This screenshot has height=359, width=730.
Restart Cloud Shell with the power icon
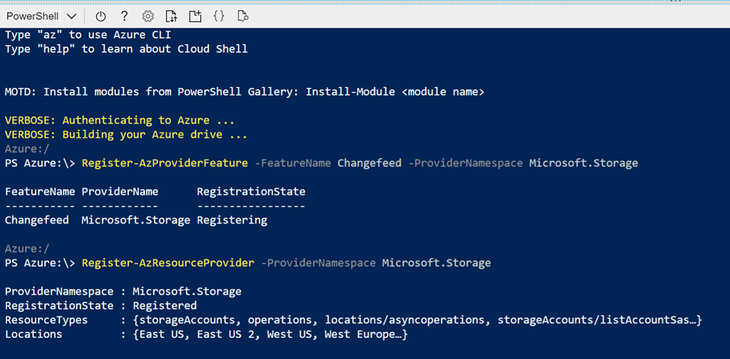click(101, 16)
